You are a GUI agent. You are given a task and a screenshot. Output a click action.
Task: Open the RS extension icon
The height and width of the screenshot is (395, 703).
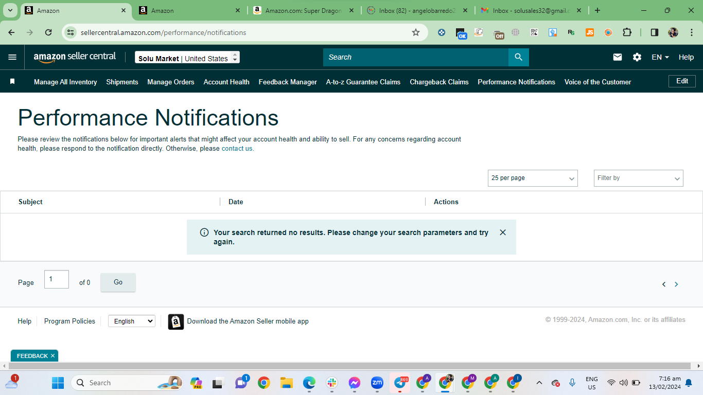(571, 32)
